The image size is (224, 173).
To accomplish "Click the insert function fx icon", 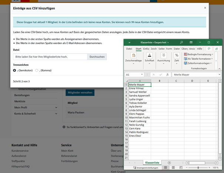I will click(168, 75).
